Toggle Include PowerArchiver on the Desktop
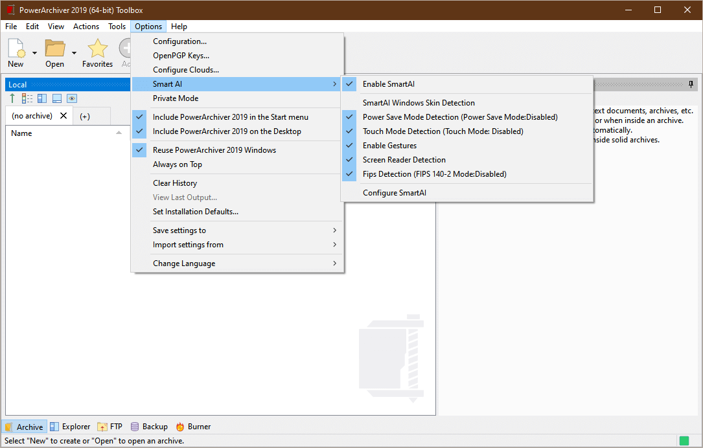The height and width of the screenshot is (448, 703). [236, 131]
